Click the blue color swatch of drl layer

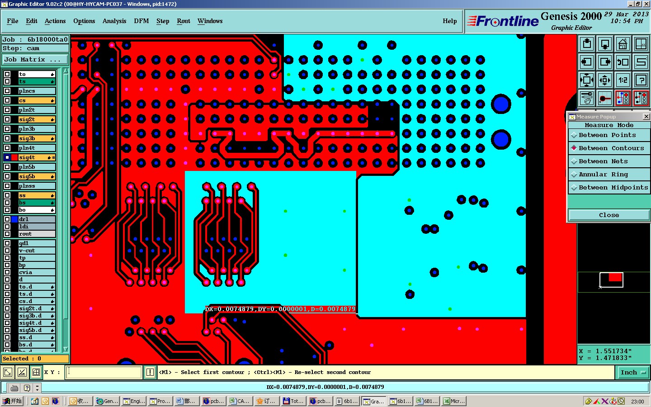(x=14, y=219)
